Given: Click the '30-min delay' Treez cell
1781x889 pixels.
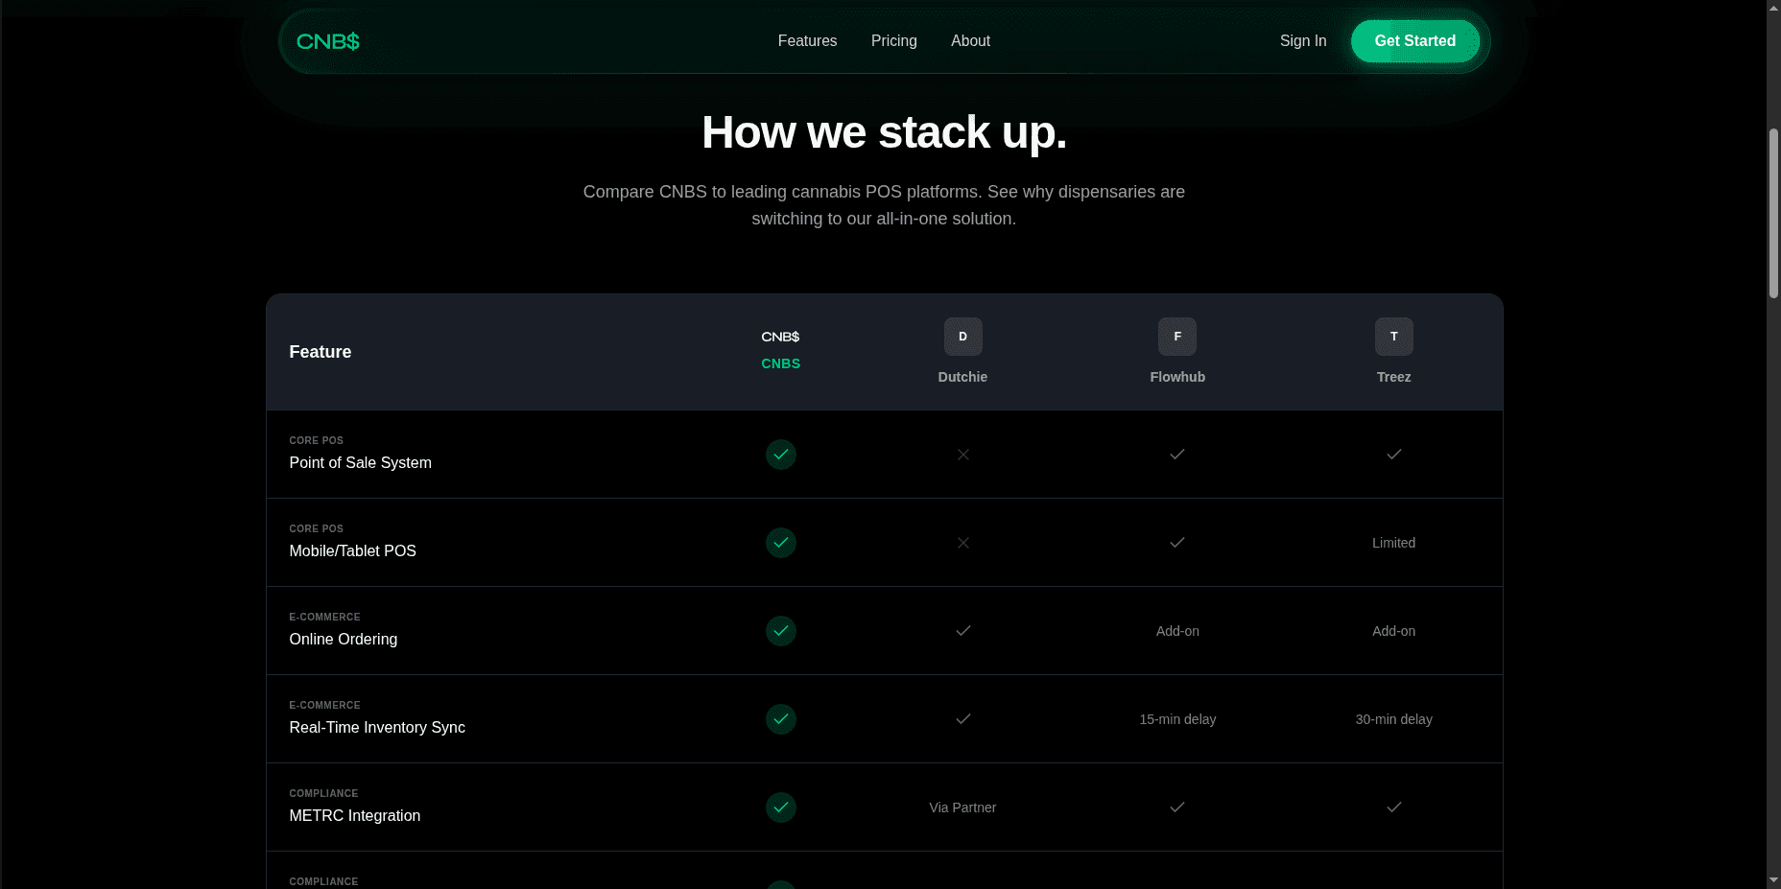Looking at the screenshot, I should [x=1393, y=719].
